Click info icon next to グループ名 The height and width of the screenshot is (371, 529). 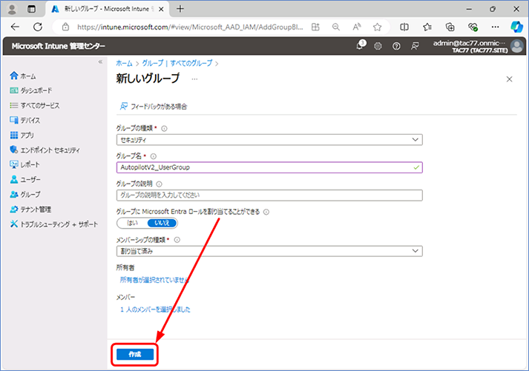click(x=153, y=156)
